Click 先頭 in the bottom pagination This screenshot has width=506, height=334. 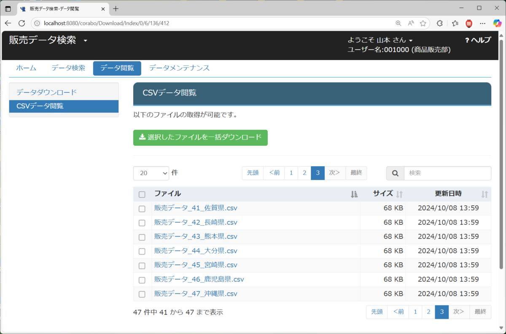[377, 312]
